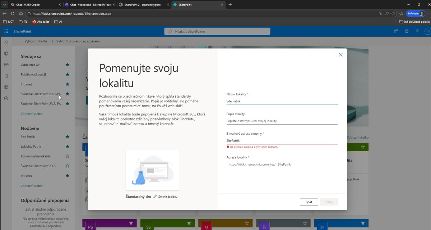The image size is (431, 230).
Task: Close the site naming dialog
Action: pos(340,55)
